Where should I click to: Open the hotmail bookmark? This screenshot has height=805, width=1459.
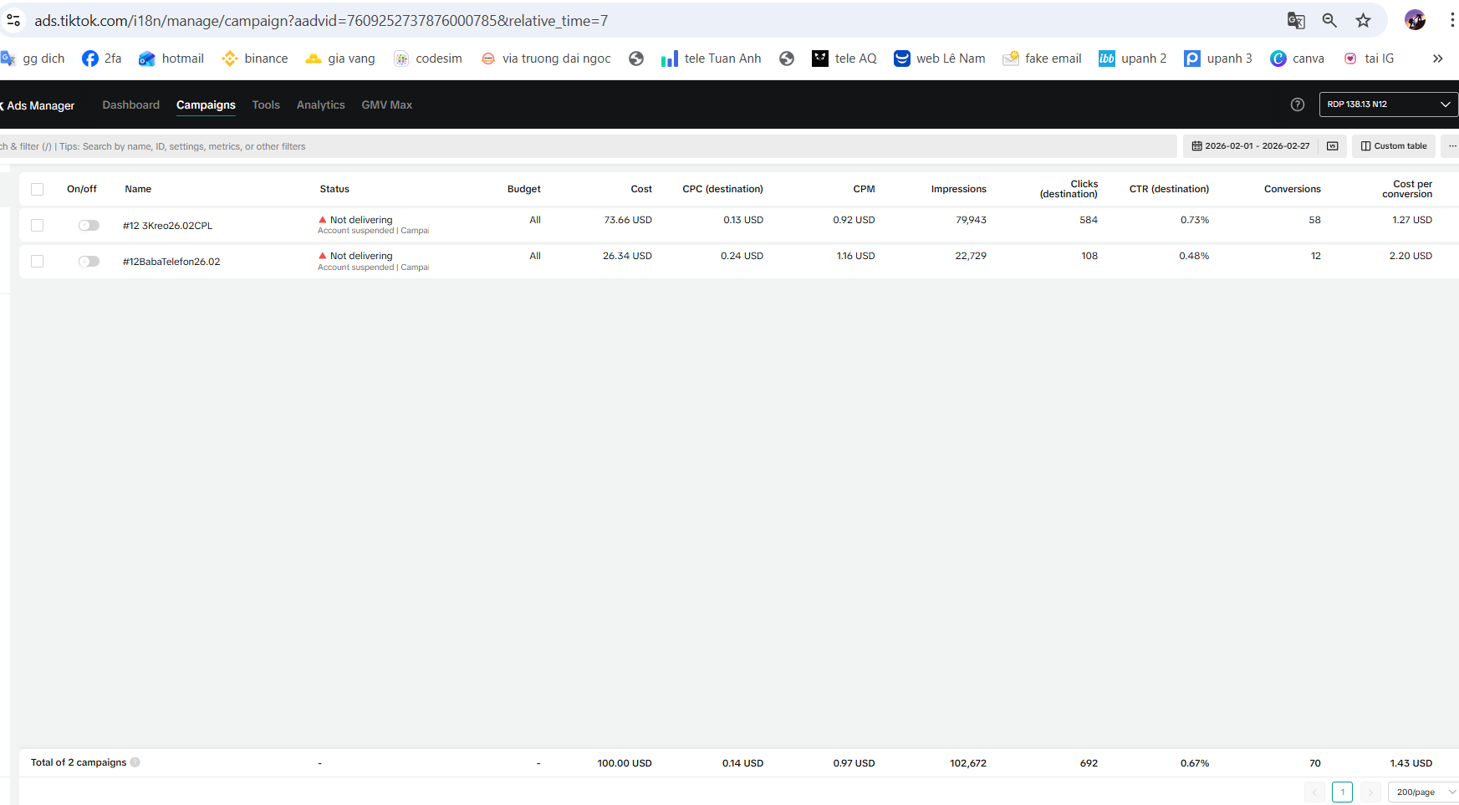coord(171,59)
